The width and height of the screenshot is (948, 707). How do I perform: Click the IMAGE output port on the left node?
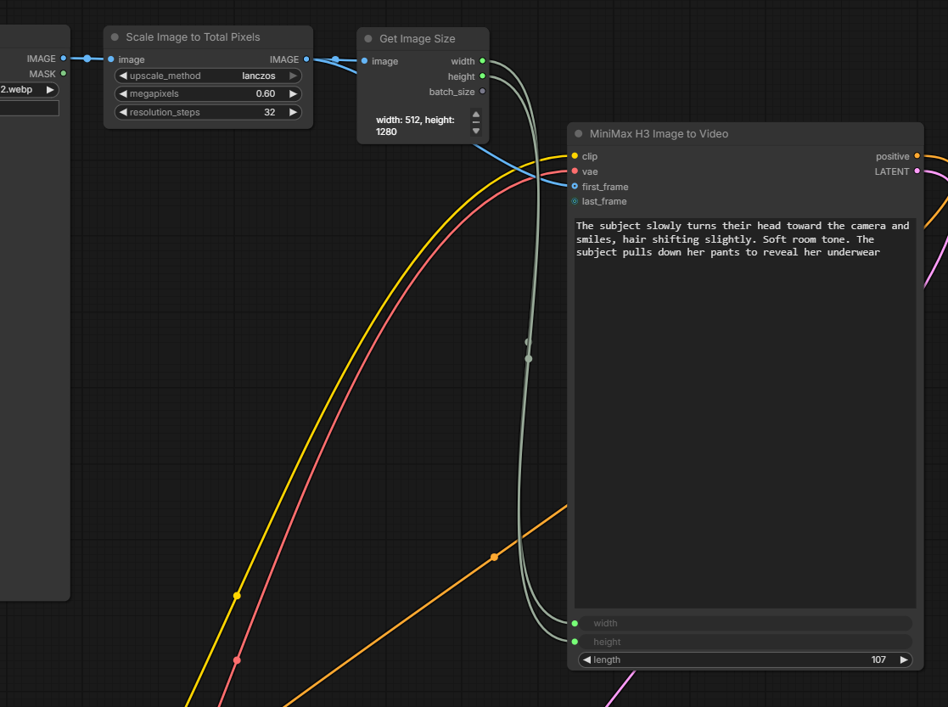tap(64, 58)
